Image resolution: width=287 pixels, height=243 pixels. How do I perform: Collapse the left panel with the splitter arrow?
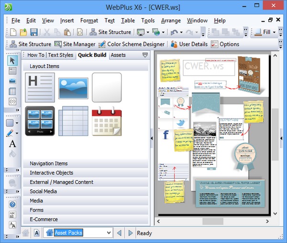[x=152, y=139]
